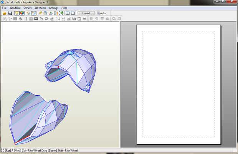Click the icon between anchor and green cube
The width and height of the screenshot is (238, 154).
pyautogui.click(x=56, y=13)
